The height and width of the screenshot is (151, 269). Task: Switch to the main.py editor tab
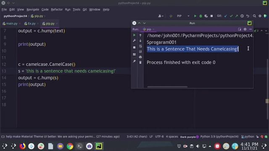11,23
